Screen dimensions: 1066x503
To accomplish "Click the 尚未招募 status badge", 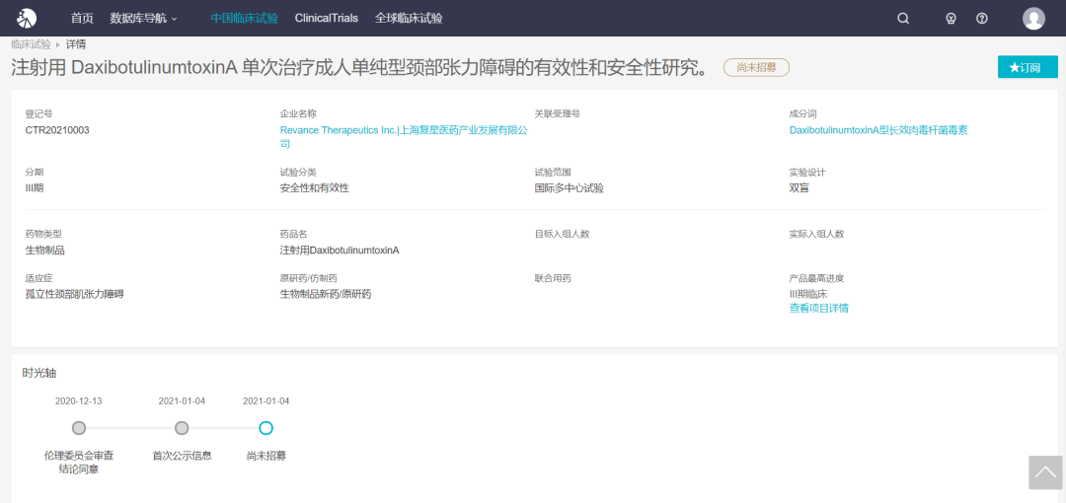I will coord(756,67).
